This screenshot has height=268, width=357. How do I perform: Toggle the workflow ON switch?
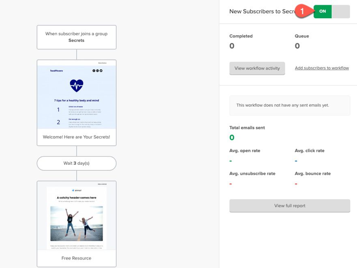click(322, 11)
